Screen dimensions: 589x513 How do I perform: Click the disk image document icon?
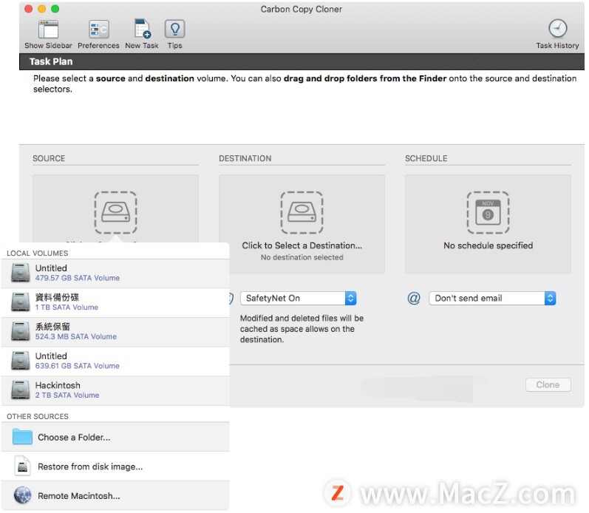(x=22, y=466)
